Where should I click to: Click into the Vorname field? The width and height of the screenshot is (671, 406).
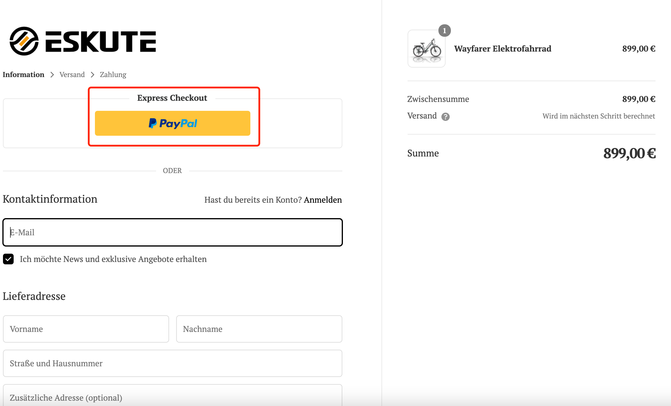click(86, 329)
